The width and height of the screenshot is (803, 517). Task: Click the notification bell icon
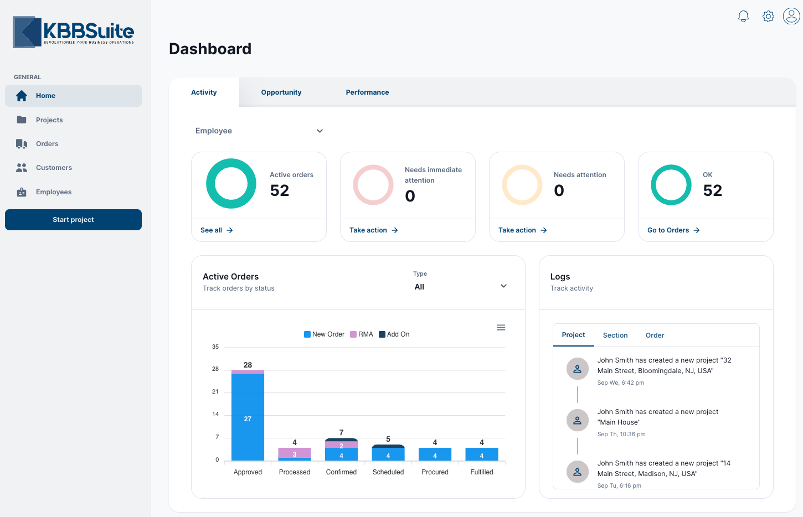[x=743, y=17]
